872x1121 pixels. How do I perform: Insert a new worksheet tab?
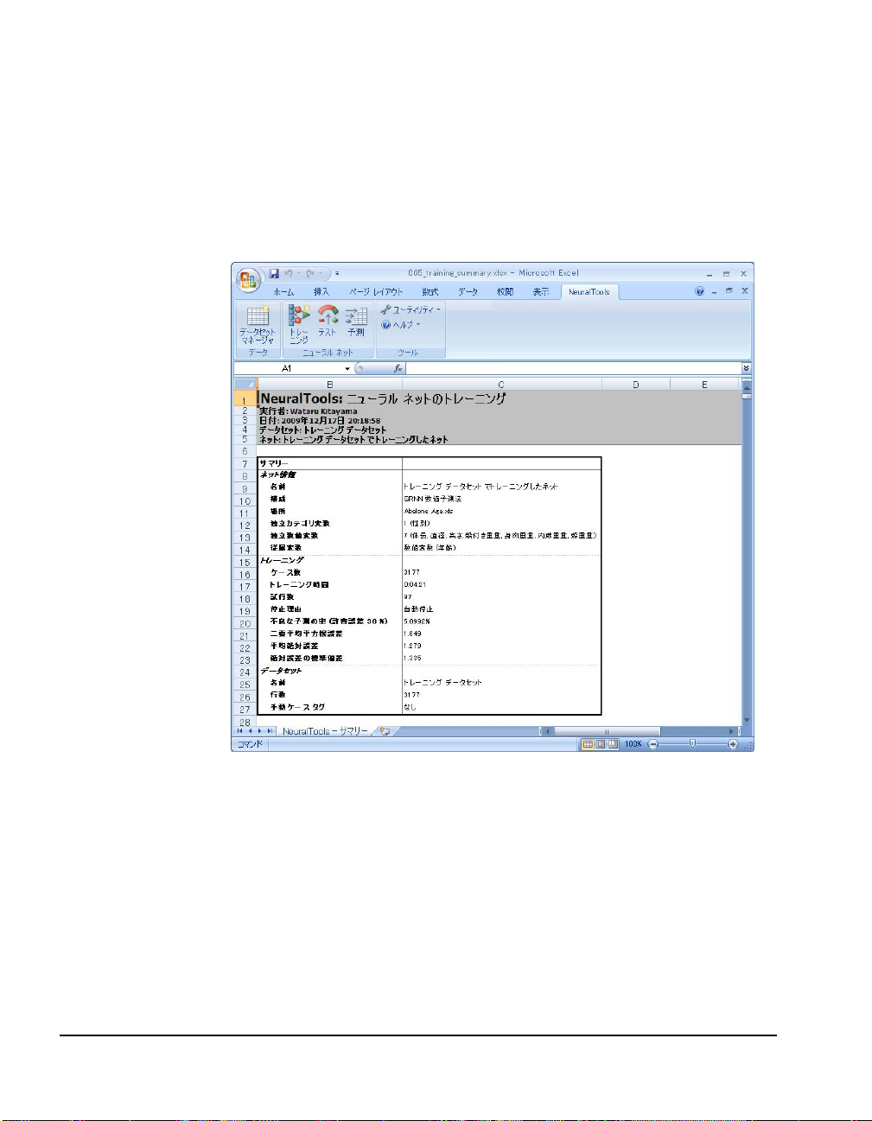(385, 731)
